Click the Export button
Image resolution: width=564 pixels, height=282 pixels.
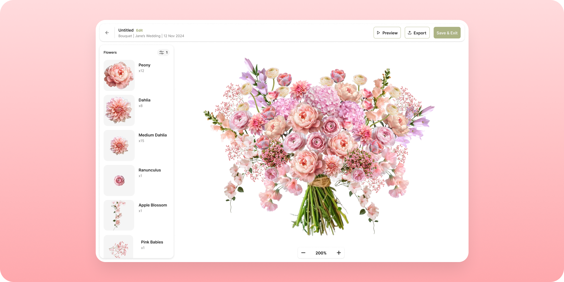pos(417,33)
